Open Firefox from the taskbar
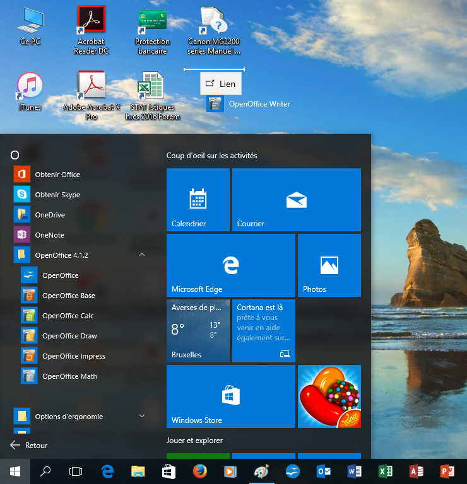Viewport: 467px width, 484px height. tap(199, 471)
